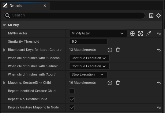Delete all Blackboard Keys map elements
The image size is (165, 113).
[x=118, y=50]
